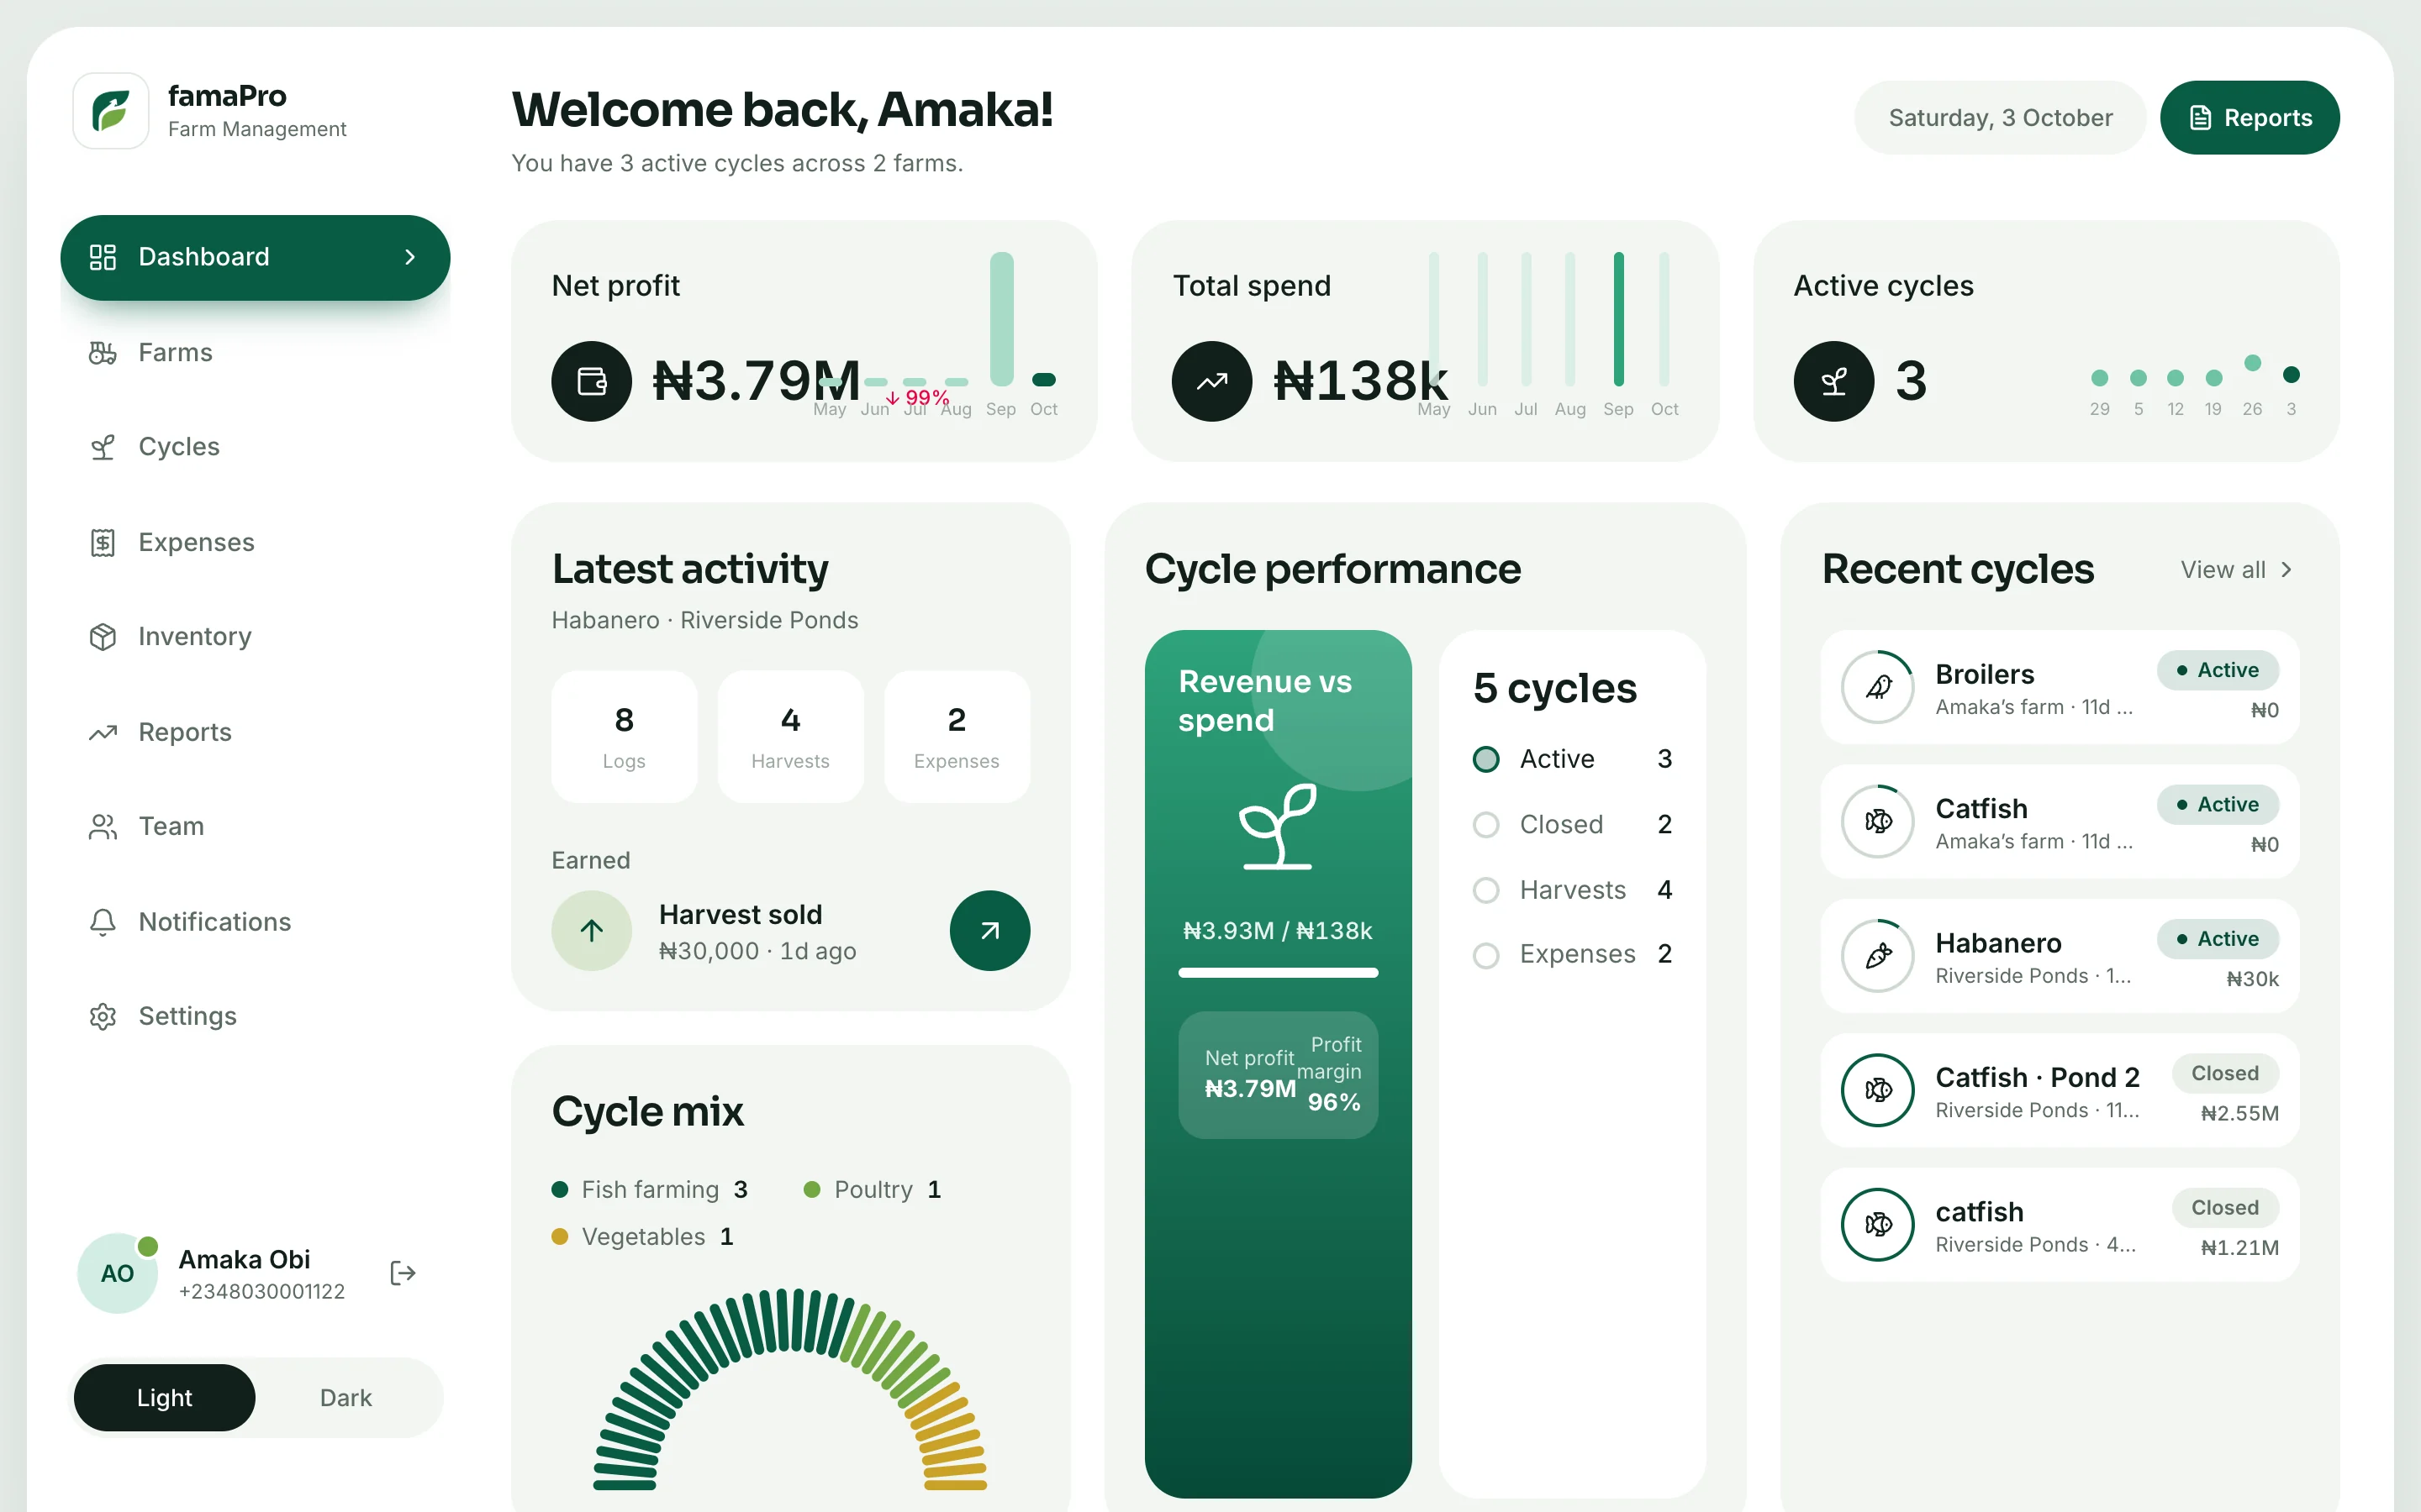The image size is (2421, 1512).
Task: Click the green up-arrow Earned icon
Action: pyautogui.click(x=591, y=931)
